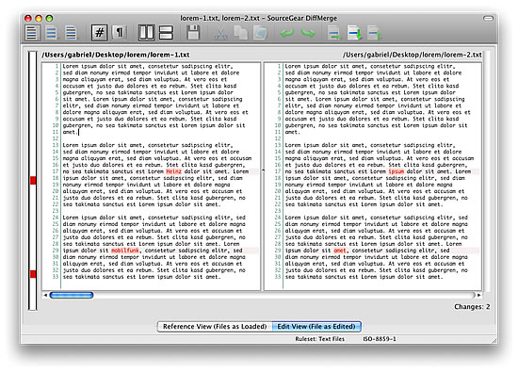Click the 'ISO-8859-1' encoding in the status bar
This screenshot has width=518, height=372.
pos(380,339)
